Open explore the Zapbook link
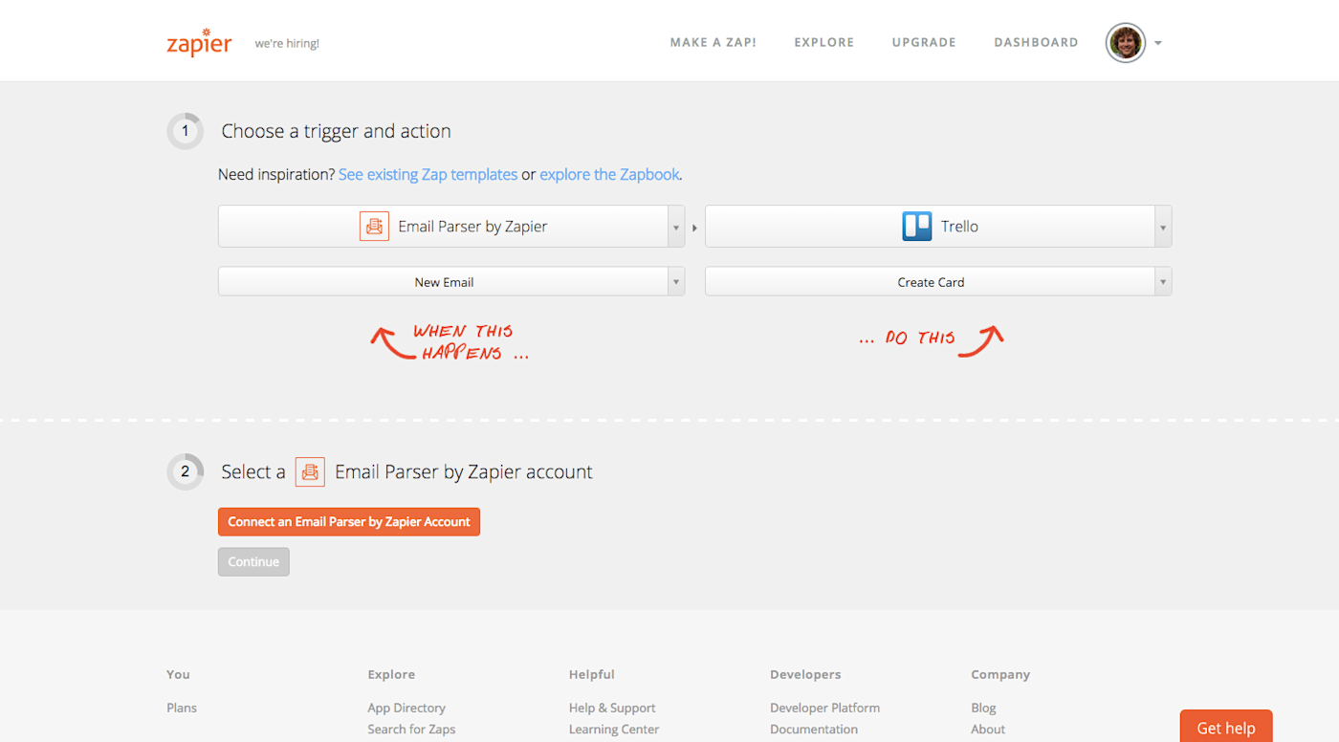The image size is (1339, 742). coord(609,175)
